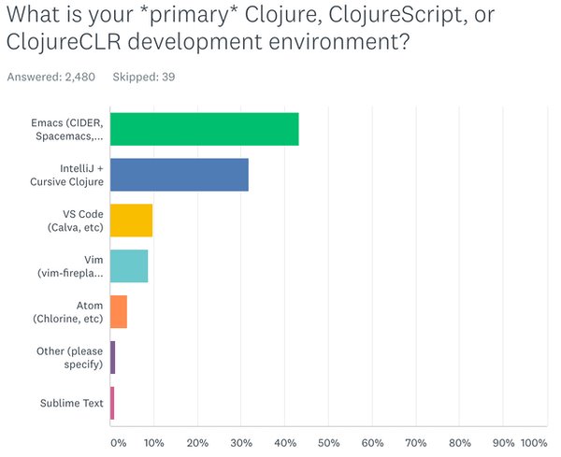Screen dimensions: 561x457
Task: Click the 50% axis tick label
Action: (x=327, y=442)
